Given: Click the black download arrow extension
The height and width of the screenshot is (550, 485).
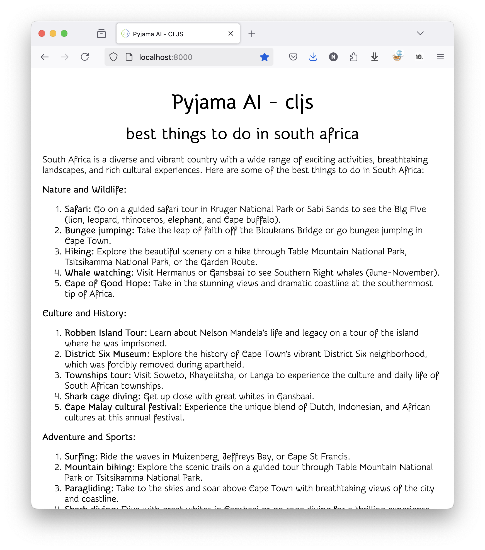Looking at the screenshot, I should point(375,57).
